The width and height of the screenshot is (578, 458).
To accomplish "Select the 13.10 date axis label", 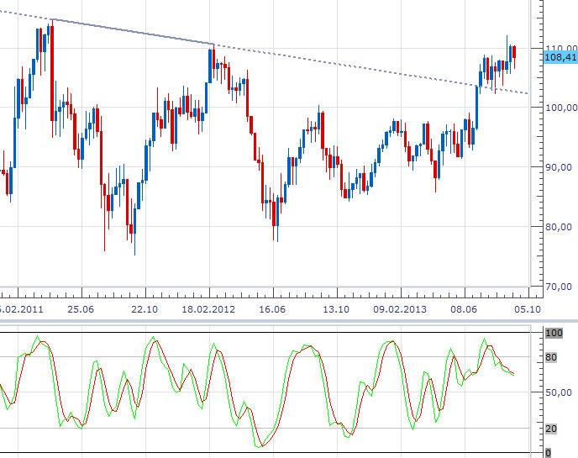I will coord(336,309).
